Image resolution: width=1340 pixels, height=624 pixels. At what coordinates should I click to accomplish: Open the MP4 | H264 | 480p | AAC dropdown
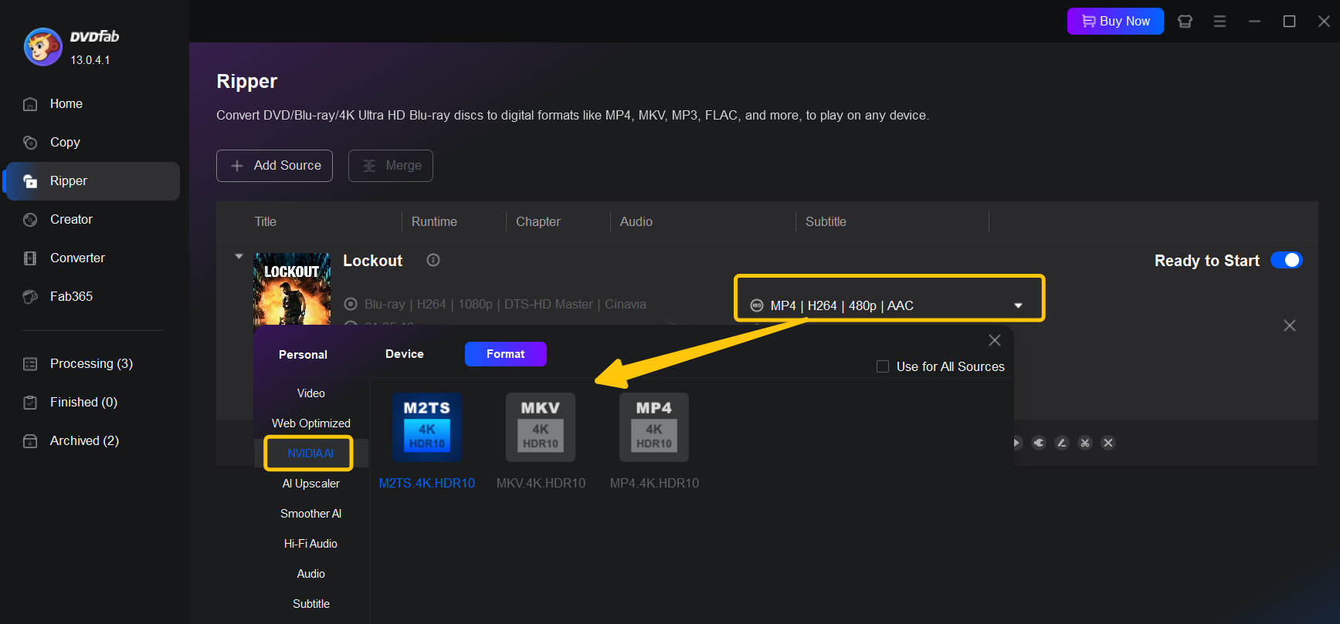point(889,305)
